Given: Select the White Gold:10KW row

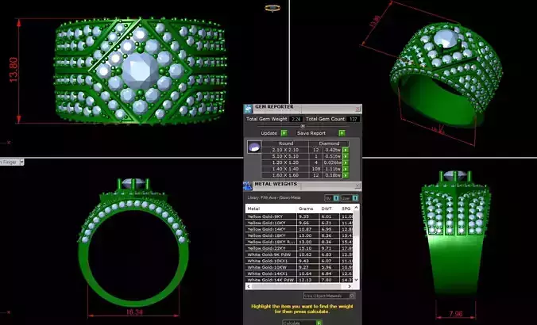Looking at the screenshot, I should 299,267.
